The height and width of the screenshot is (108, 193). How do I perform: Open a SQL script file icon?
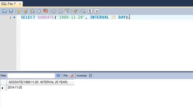[x=5, y=11]
